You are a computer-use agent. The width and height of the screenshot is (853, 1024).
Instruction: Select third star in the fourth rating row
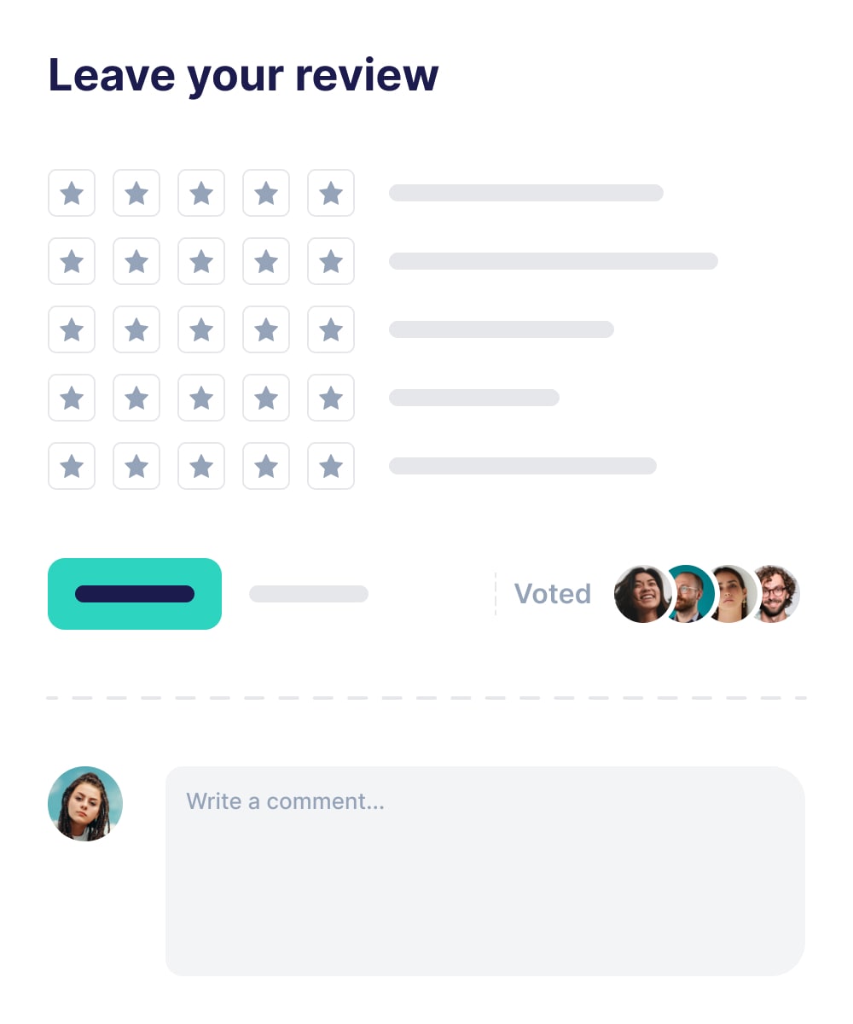(x=201, y=398)
